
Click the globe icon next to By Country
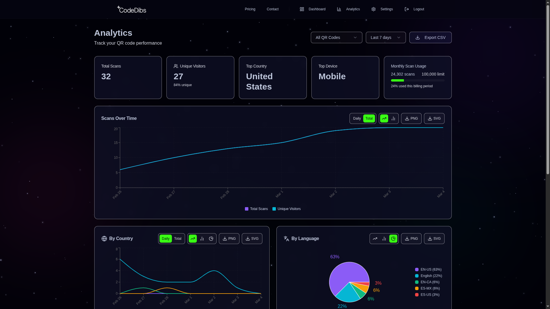tap(104, 239)
